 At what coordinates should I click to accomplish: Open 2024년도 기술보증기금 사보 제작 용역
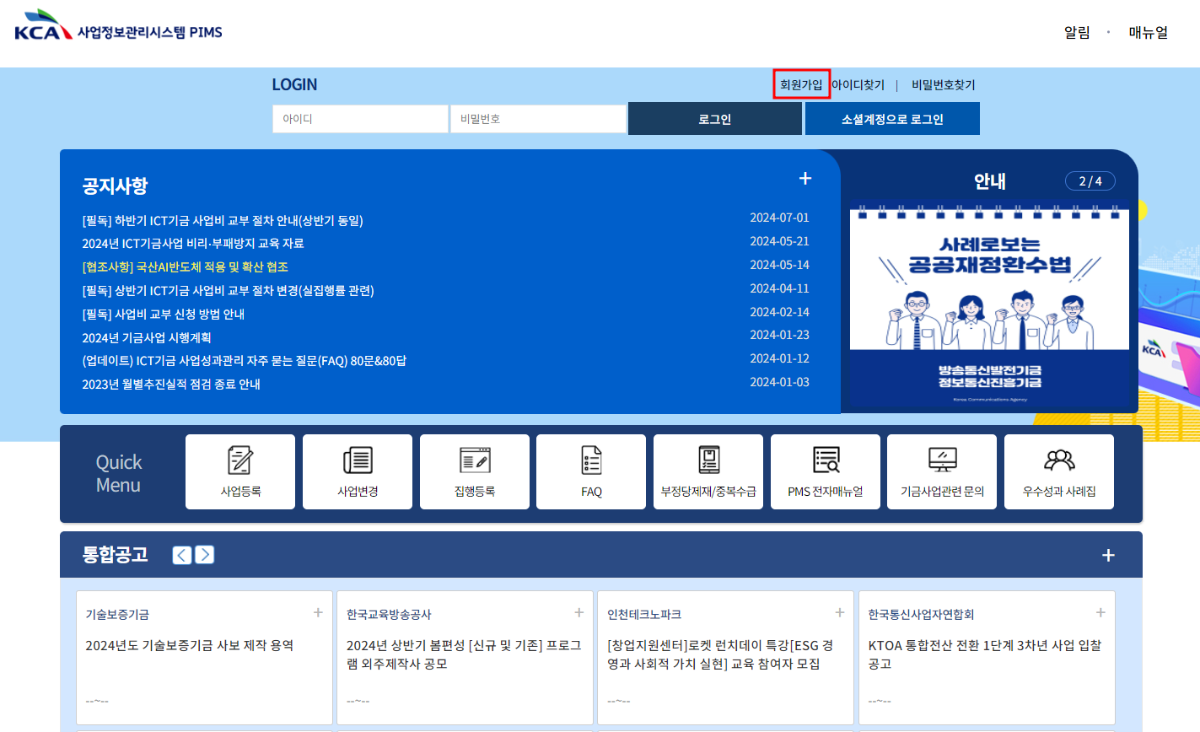click(x=190, y=646)
